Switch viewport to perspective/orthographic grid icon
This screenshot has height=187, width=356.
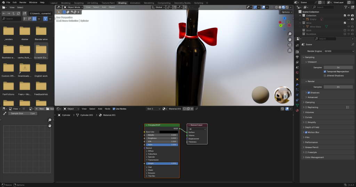click(x=290, y=51)
